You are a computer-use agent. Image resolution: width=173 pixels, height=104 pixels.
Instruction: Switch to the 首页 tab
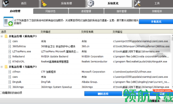[20, 3]
